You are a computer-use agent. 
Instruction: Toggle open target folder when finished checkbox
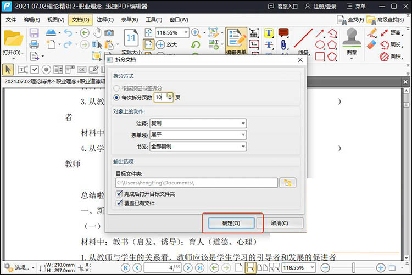tap(119, 194)
